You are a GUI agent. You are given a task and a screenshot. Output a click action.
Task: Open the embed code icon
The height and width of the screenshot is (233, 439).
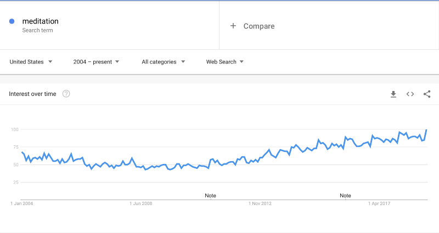(x=410, y=94)
